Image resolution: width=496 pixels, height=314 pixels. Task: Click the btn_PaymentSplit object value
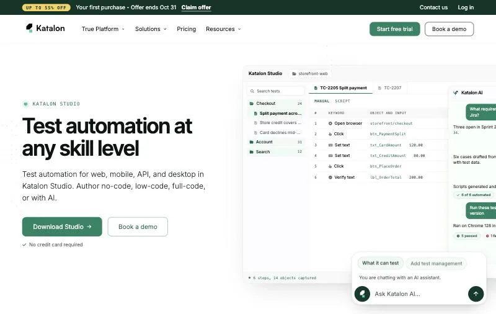click(x=388, y=134)
